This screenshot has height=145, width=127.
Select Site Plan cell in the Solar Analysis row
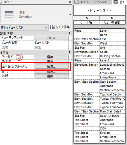click(x=87, y=116)
